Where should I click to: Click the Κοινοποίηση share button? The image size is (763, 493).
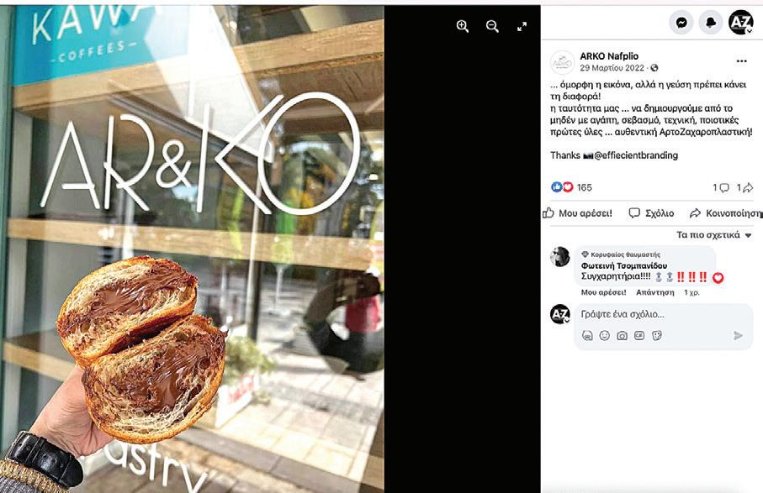(x=725, y=212)
